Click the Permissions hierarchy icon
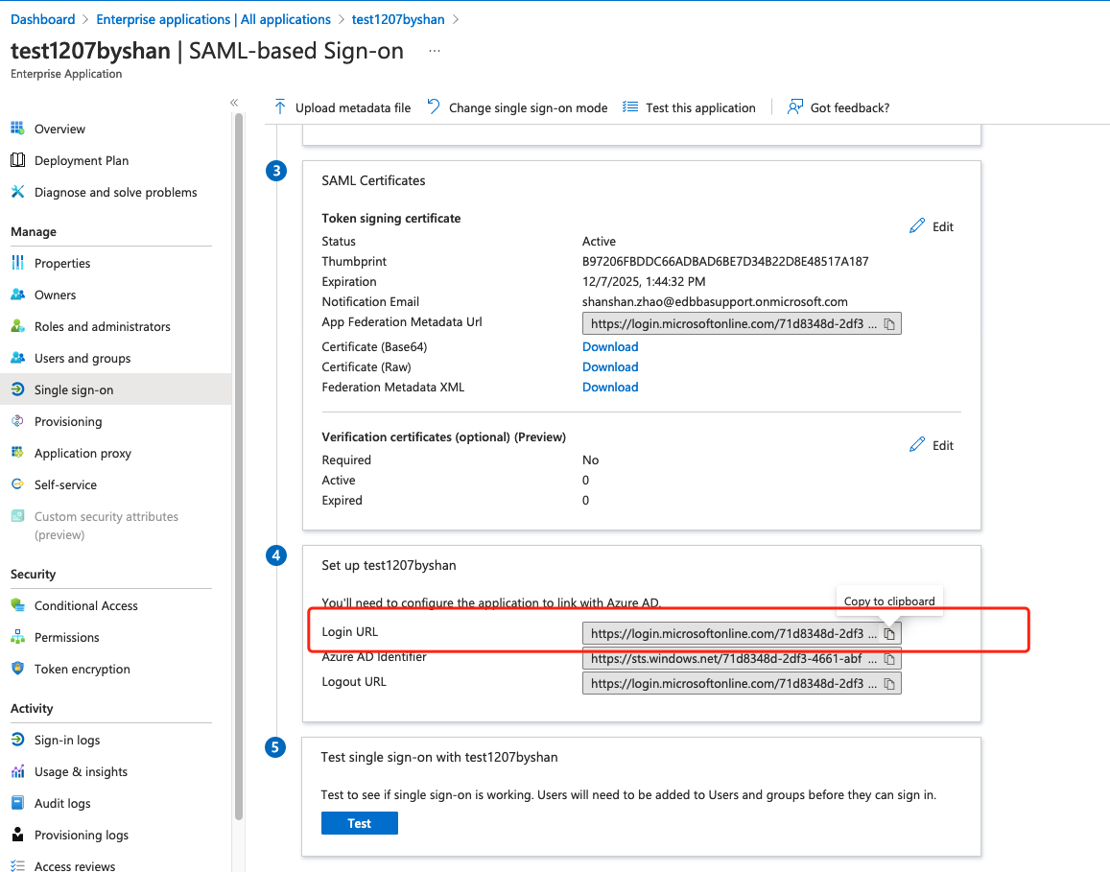This screenshot has width=1110, height=872. tap(17, 637)
